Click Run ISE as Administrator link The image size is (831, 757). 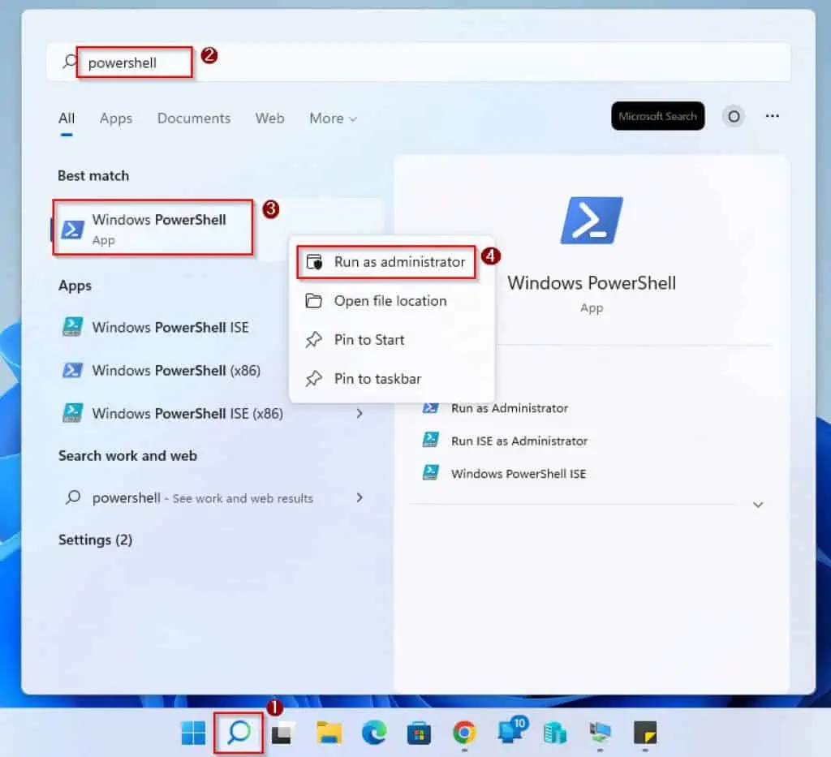point(519,441)
